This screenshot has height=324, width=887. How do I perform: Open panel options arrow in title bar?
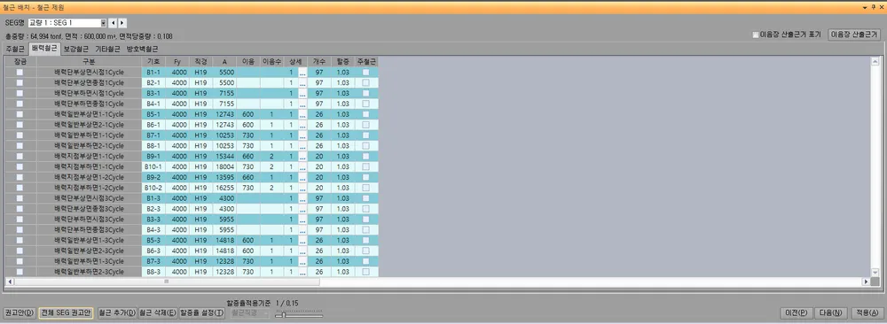[x=864, y=7]
